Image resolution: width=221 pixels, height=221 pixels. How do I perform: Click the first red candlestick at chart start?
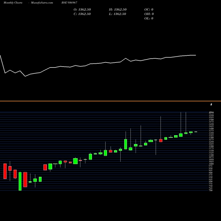pyautogui.click(x=5, y=171)
